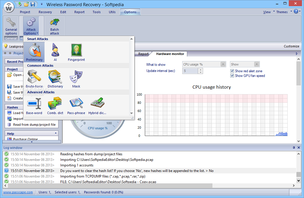Toggle Show red alert zone checkbox
The image size is (304, 198).
(232, 71)
